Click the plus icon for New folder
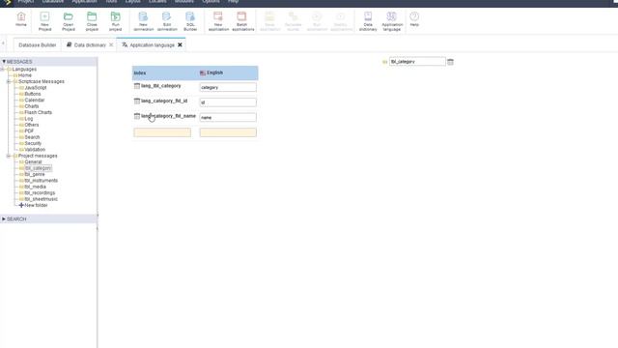The image size is (618, 348). coord(21,205)
